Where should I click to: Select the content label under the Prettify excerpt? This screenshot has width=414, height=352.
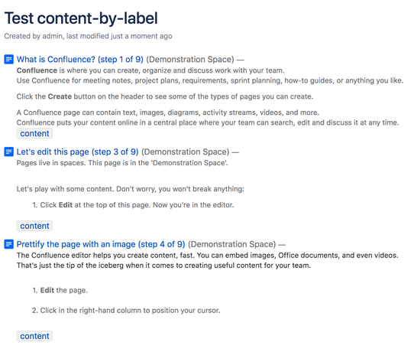pyautogui.click(x=34, y=336)
